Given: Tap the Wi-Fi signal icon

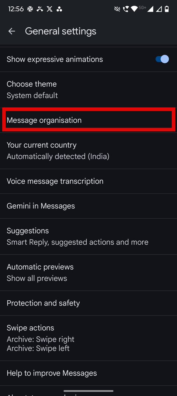Looking at the screenshot, I should [134, 9].
